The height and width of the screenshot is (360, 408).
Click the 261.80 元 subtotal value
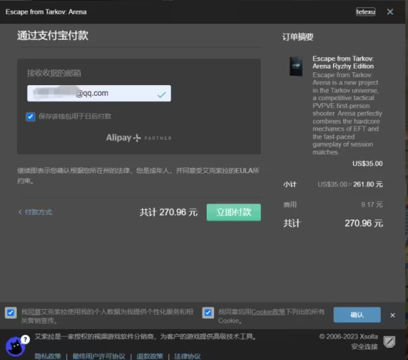click(368, 184)
